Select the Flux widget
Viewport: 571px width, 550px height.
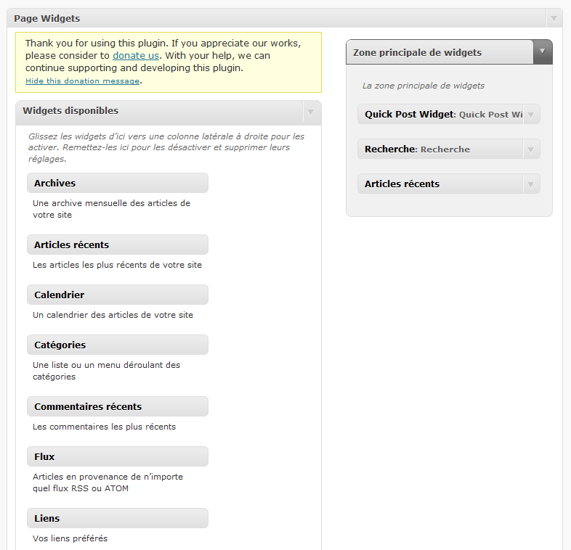coord(118,456)
